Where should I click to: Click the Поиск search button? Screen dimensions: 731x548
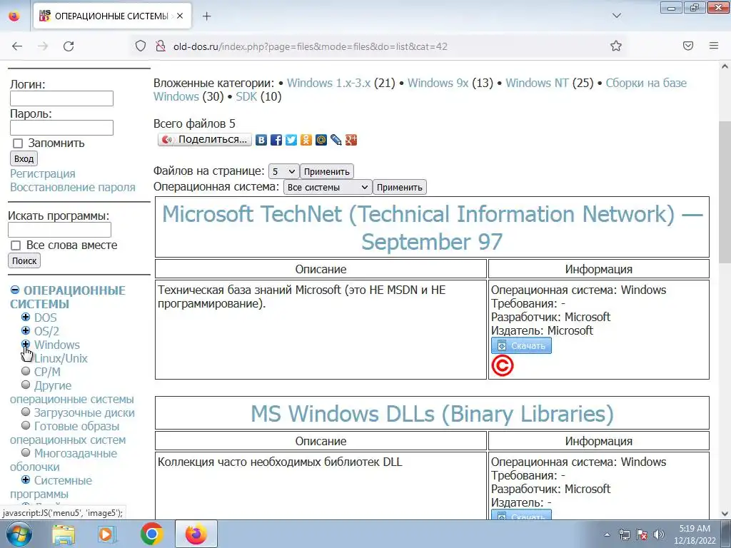click(24, 261)
